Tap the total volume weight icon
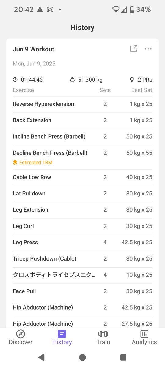165x367 pixels. (x=72, y=80)
